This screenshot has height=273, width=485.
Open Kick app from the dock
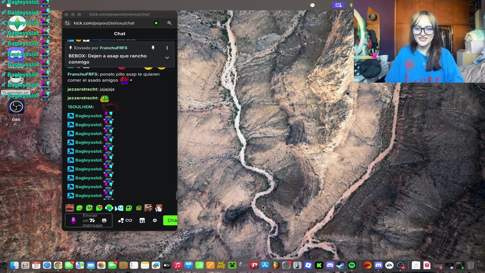[x=319, y=265]
